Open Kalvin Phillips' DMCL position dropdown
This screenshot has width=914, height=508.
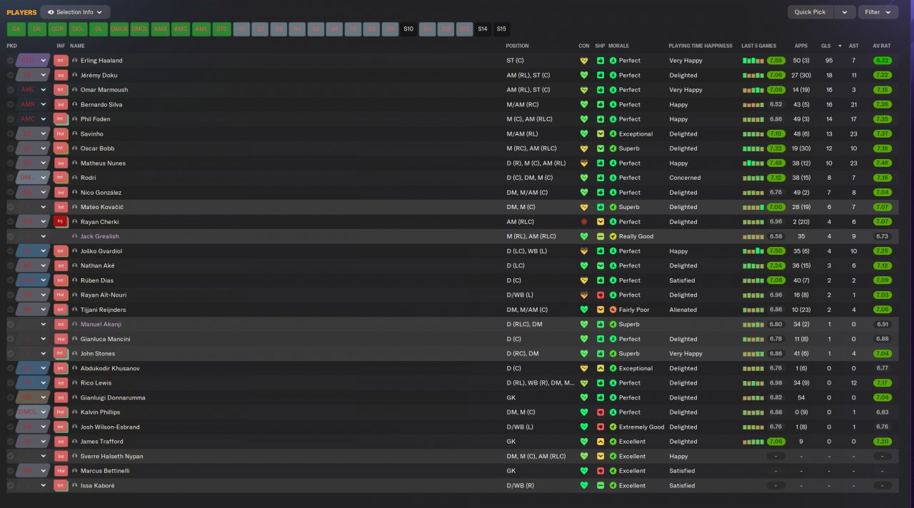(x=44, y=412)
